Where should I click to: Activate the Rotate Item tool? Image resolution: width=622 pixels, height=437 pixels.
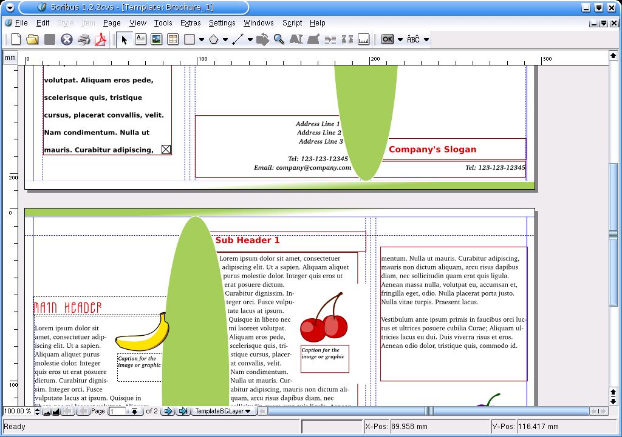(x=262, y=39)
